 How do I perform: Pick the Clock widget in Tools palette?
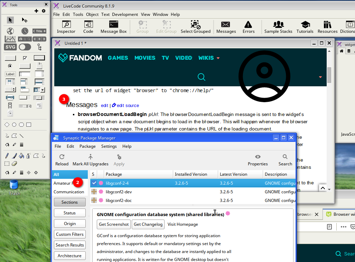25,31
